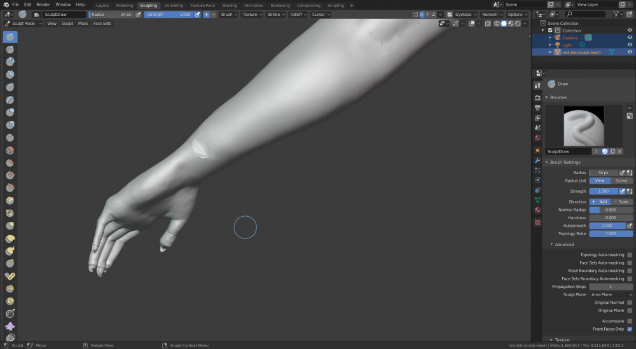
Task: Select the Smooth brush tool
Action: 10,150
